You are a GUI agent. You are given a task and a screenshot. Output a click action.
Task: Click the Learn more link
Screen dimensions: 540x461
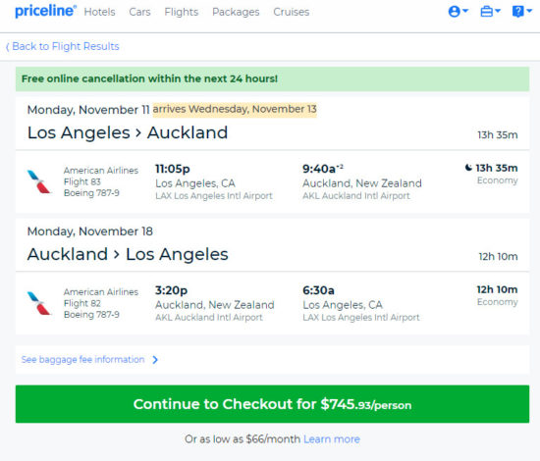pyautogui.click(x=332, y=439)
